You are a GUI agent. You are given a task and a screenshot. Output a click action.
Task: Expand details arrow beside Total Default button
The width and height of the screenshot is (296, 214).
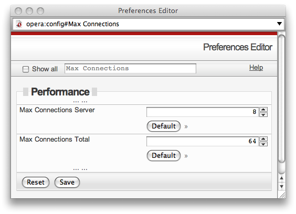click(186, 156)
